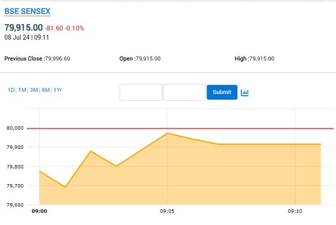The image size is (336, 225).
Task: Click the chart peak at 09:05
Action: tap(167, 133)
